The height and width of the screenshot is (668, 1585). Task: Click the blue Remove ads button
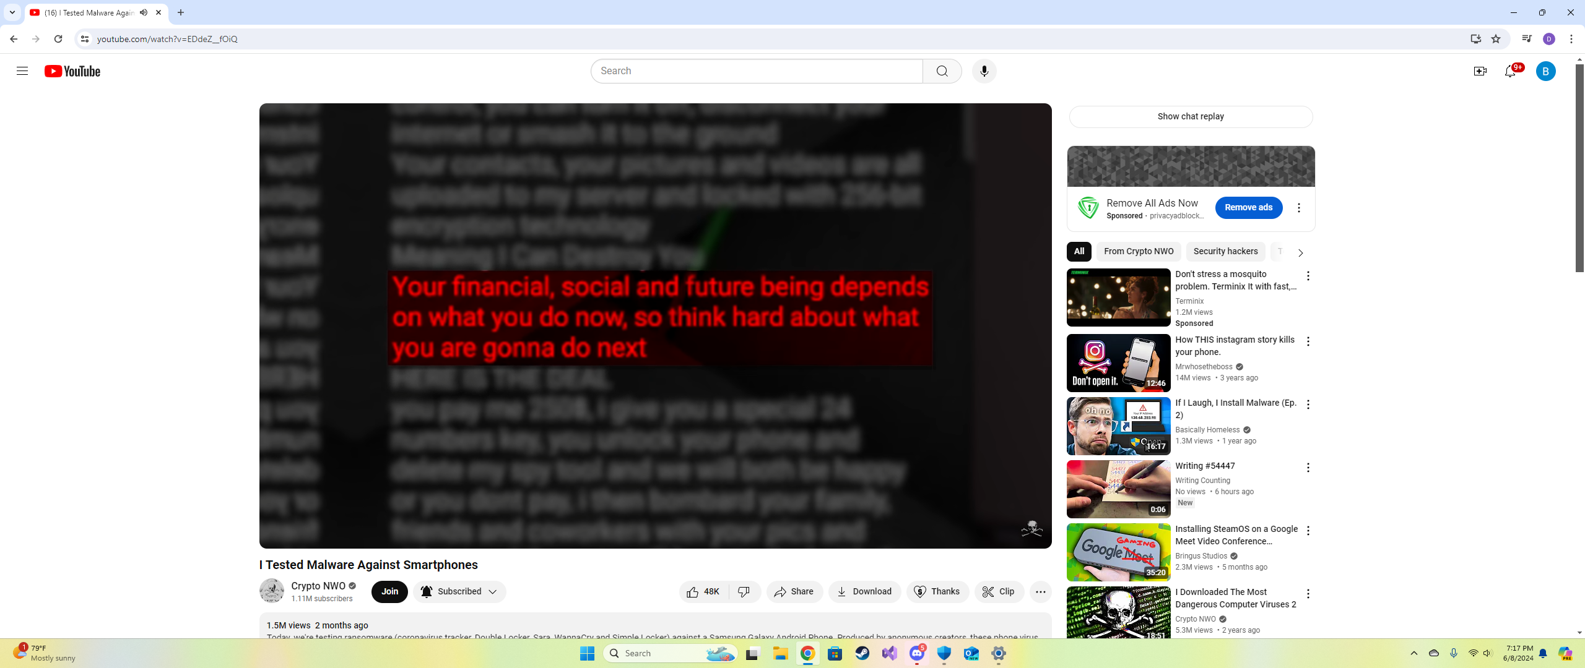1248,208
